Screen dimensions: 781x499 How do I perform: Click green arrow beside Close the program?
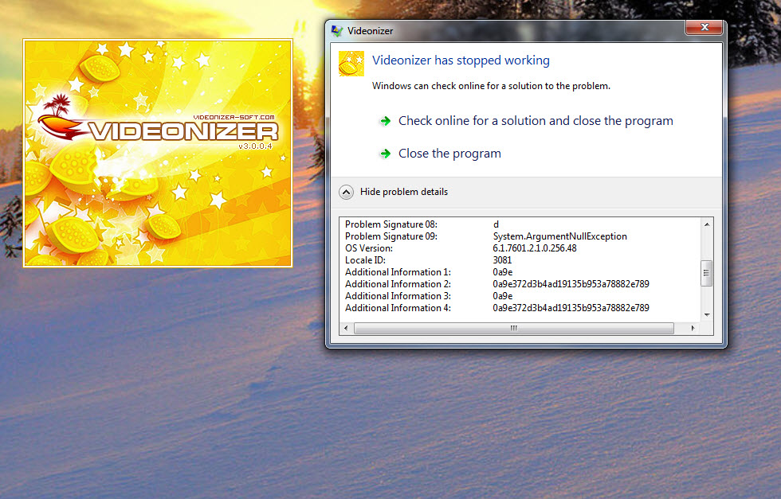click(386, 154)
